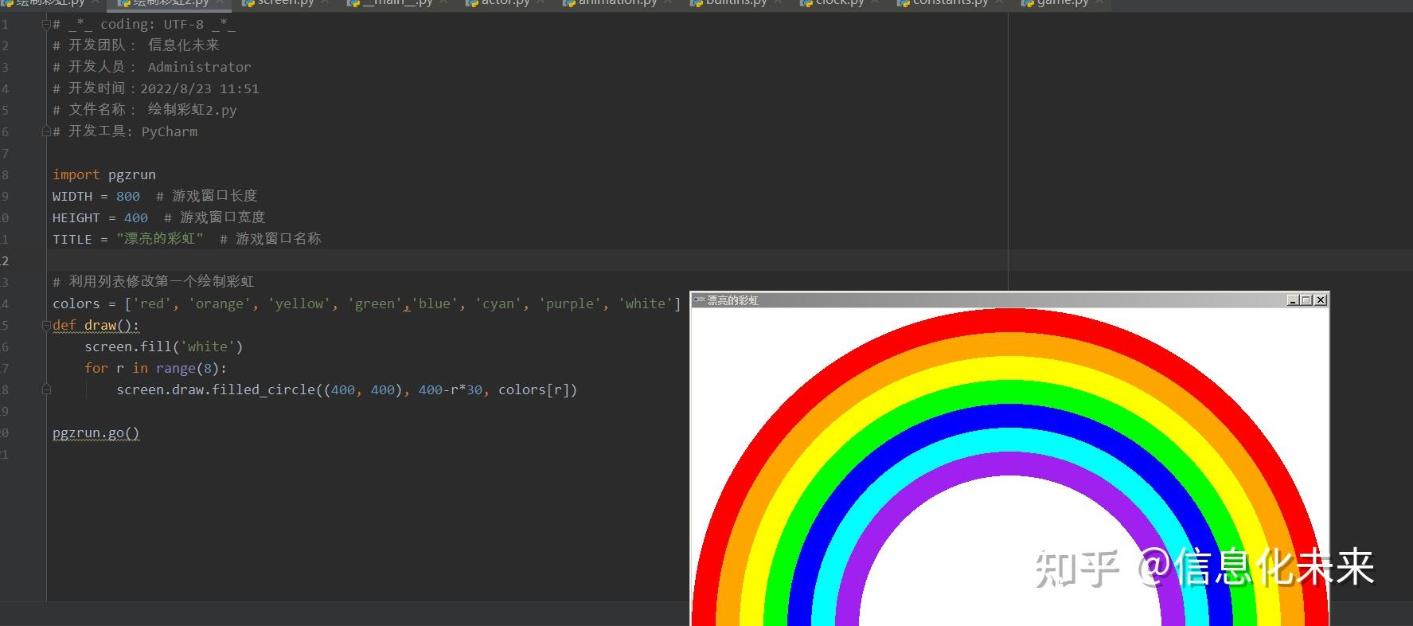Screen dimensions: 1413x626
Task: Switch to the clock.py editor tab
Action: coord(840,4)
